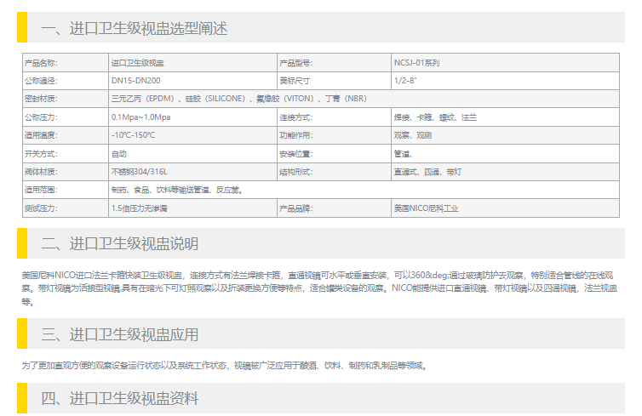
Task: Select the 0.1Mpa~1.0Mpa pressure value
Action: (x=140, y=117)
